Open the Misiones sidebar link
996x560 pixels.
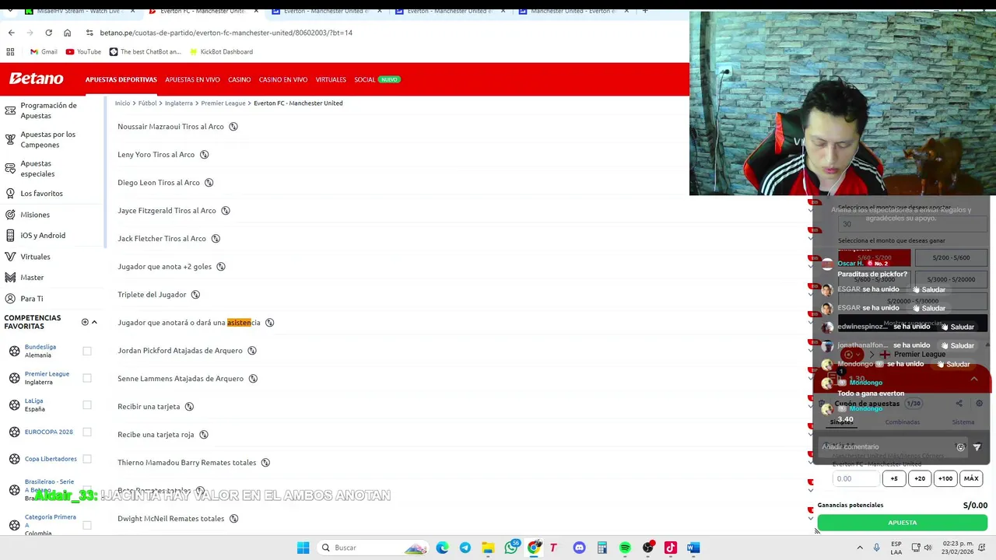point(35,215)
